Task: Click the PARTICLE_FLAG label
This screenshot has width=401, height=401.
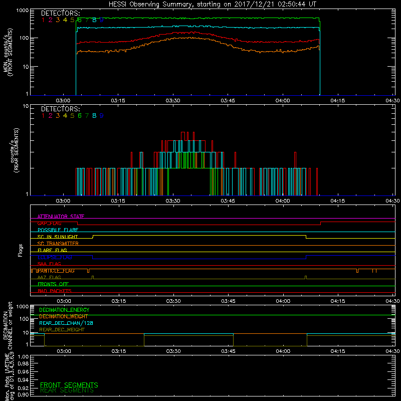Action: pyautogui.click(x=56, y=271)
